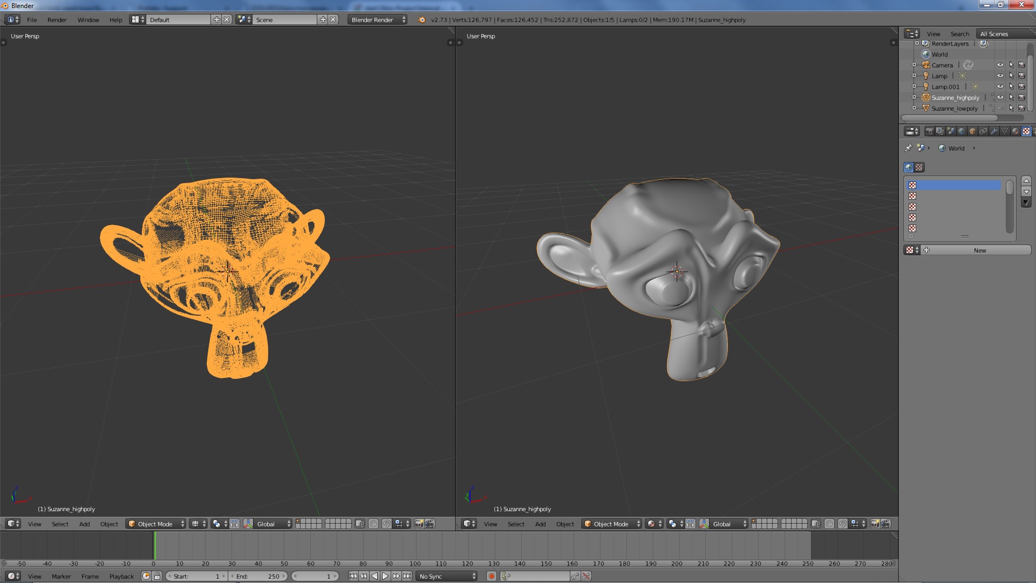Click the Start frame field in timeline

tap(196, 576)
